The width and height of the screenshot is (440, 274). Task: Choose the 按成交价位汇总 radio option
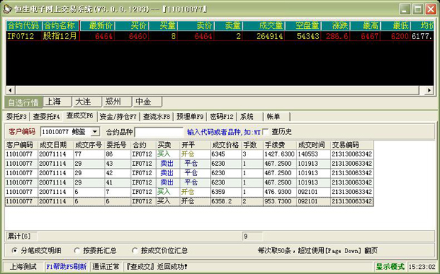tap(135, 250)
